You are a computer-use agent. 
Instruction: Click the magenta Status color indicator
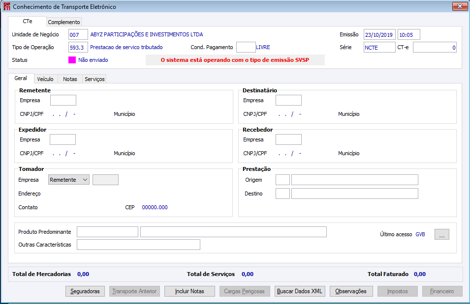(72, 60)
